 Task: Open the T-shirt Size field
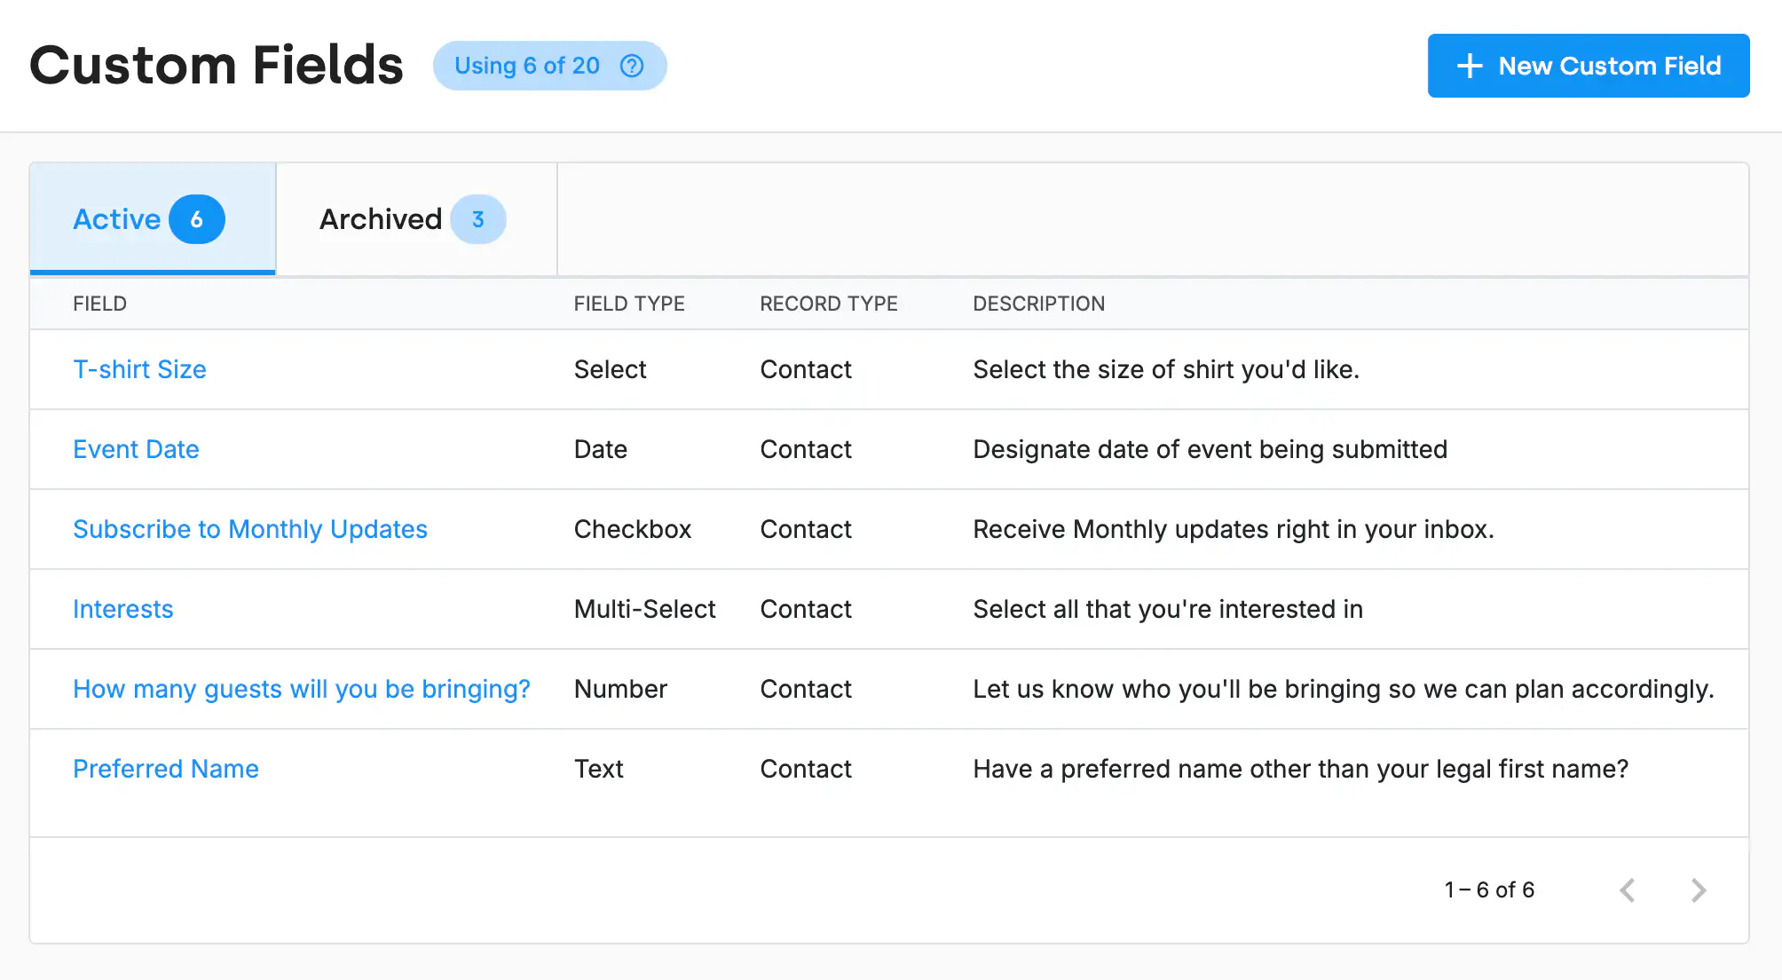pos(139,369)
